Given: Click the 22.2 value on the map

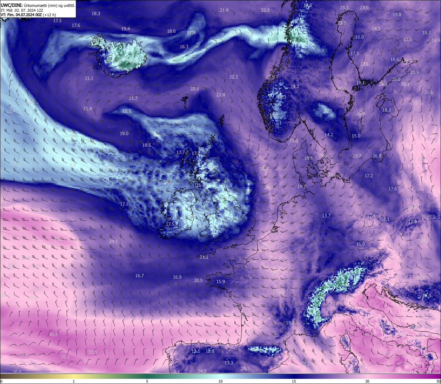Looking at the screenshot, I should click(234, 77).
